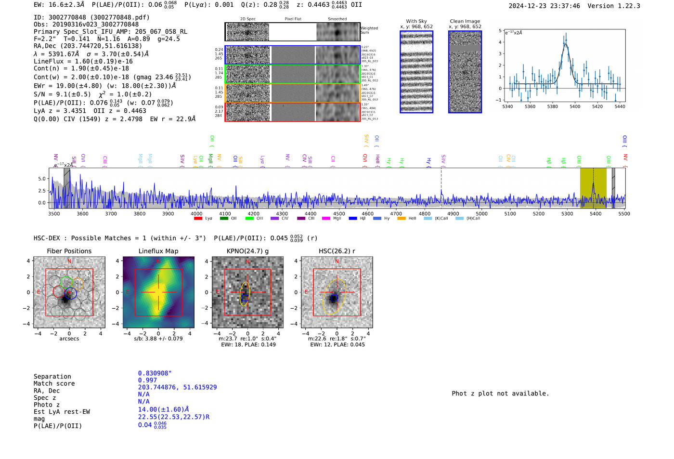674x459 pixels.
Task: Click the Separation value 0.830908"
Action: coord(155,373)
